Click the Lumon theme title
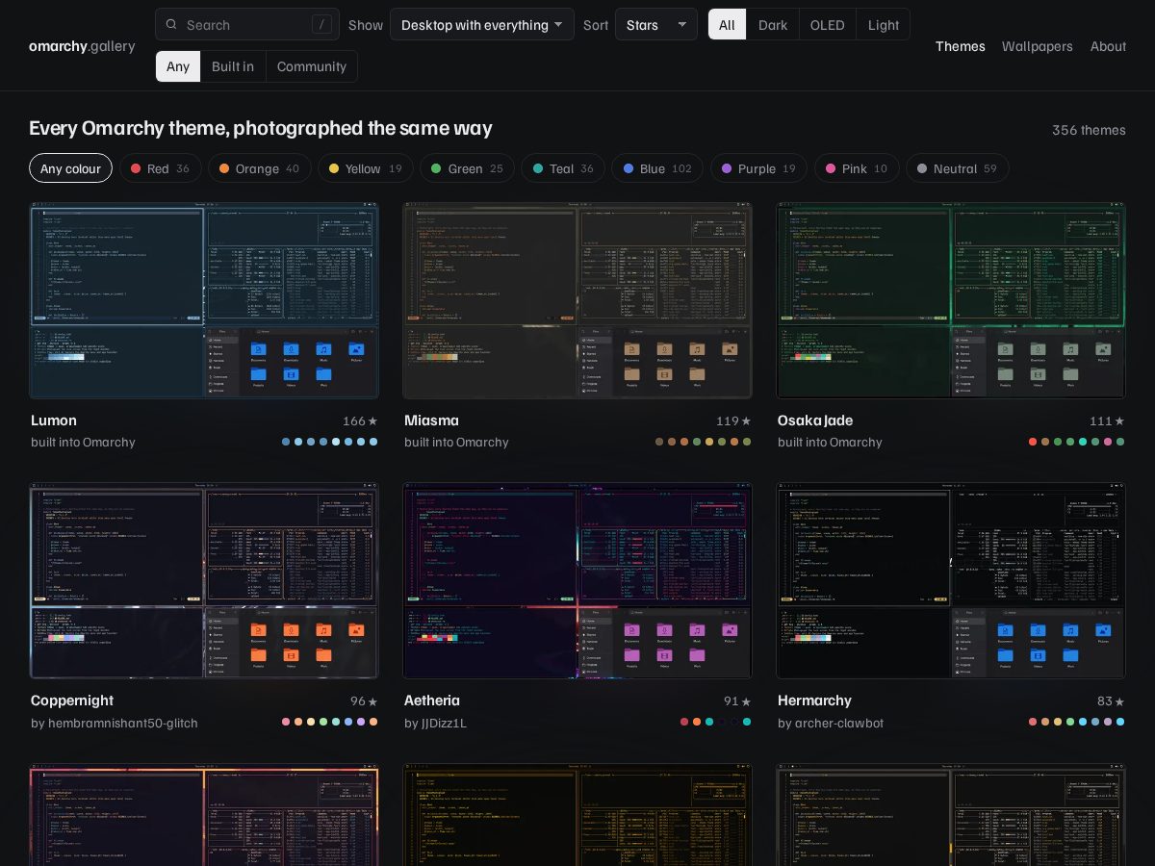This screenshot has width=1155, height=866. pyautogui.click(x=54, y=420)
